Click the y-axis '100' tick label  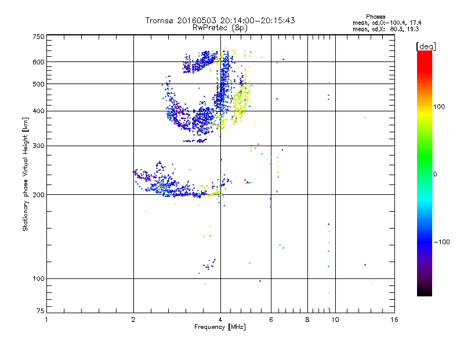tap(38, 279)
